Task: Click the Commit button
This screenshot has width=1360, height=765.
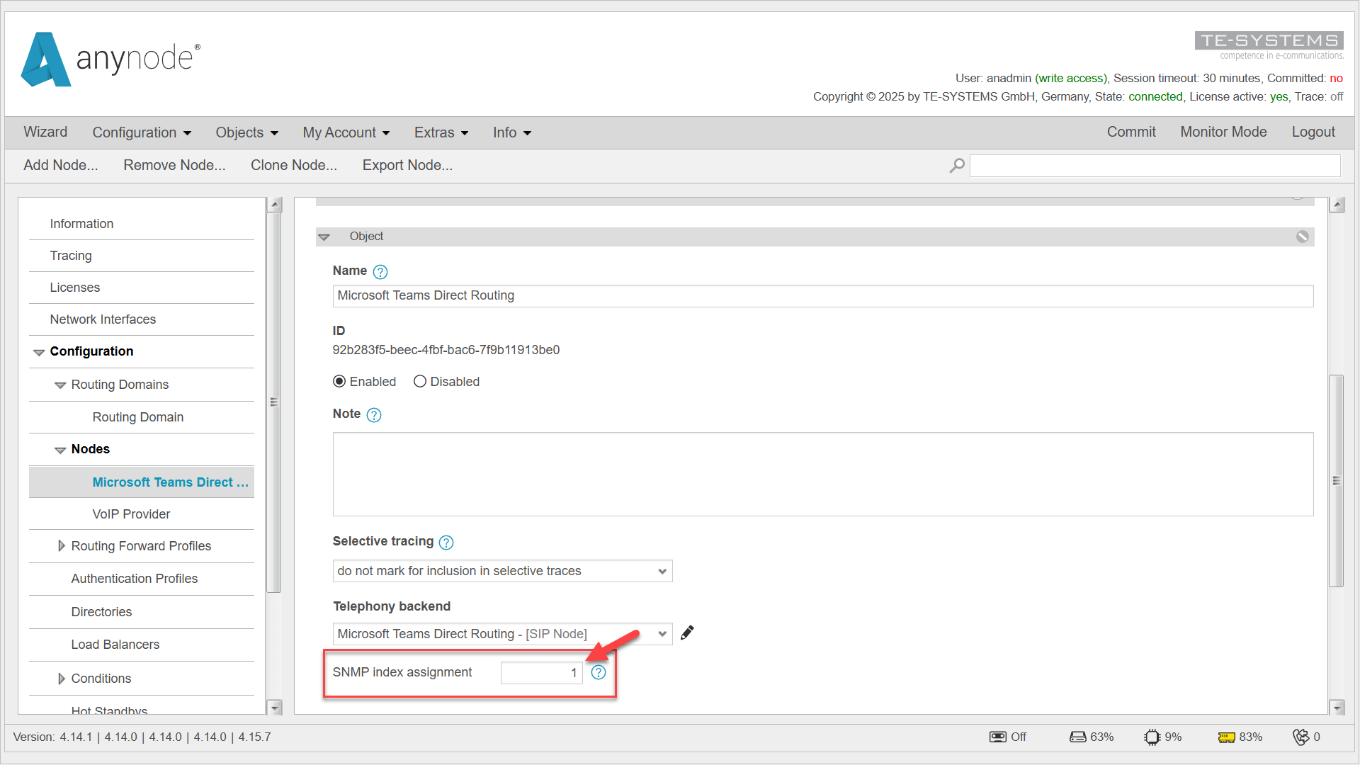Action: (1131, 132)
